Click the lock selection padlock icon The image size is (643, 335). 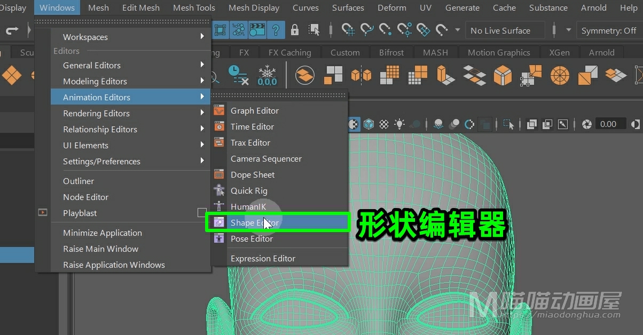point(294,30)
